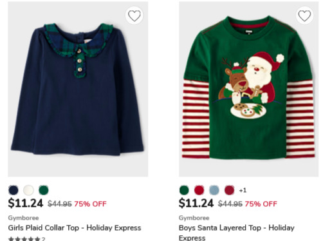This screenshot has height=241, width=332.
Task: Click Gymboree brand under Santa Layered Top
Action: point(194,218)
